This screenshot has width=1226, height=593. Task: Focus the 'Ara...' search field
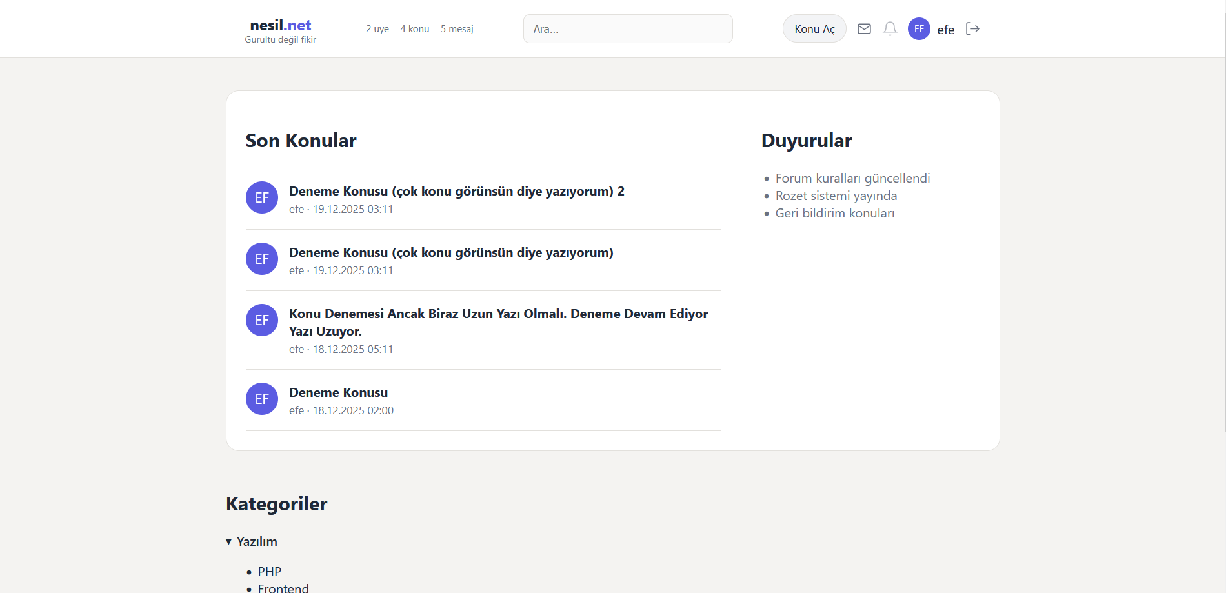point(628,28)
